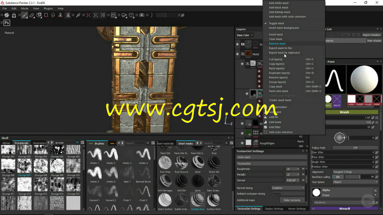383x215 pixels.
Task: Click grid view icon in Procedurals shelf
Action: 82,142
